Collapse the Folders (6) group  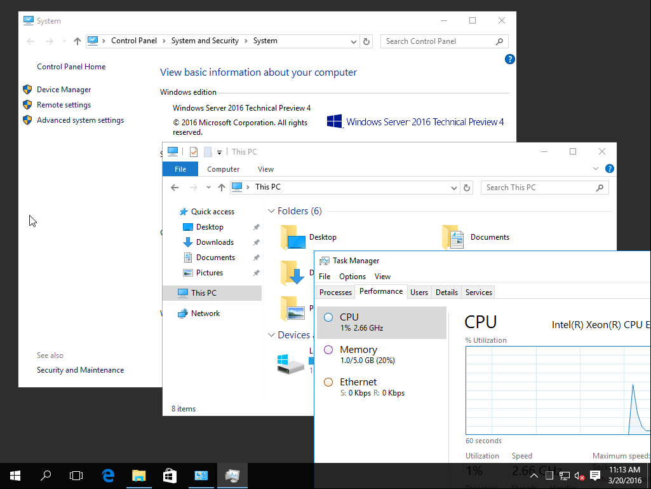(272, 211)
